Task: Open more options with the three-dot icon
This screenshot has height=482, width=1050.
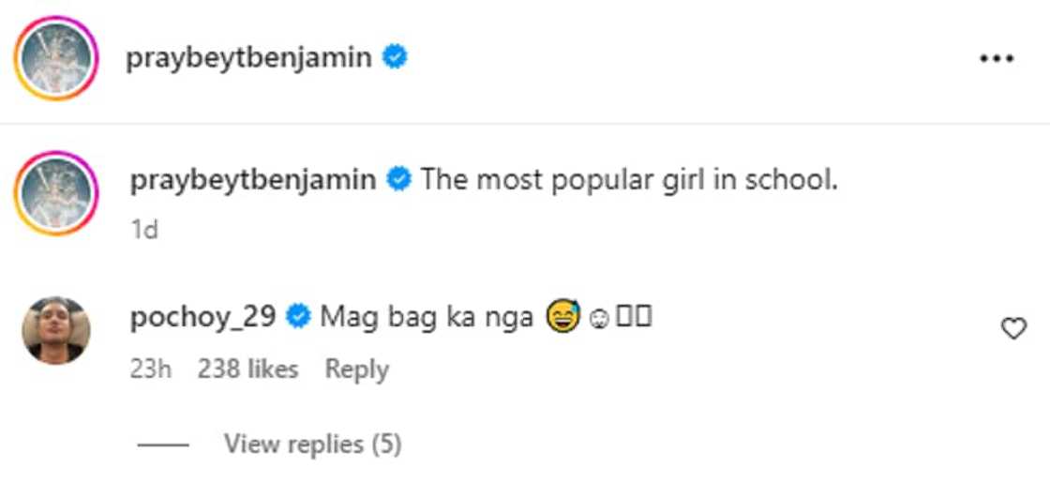Action: coord(997,58)
